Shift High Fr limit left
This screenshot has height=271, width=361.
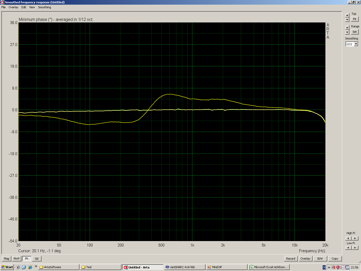(348, 238)
